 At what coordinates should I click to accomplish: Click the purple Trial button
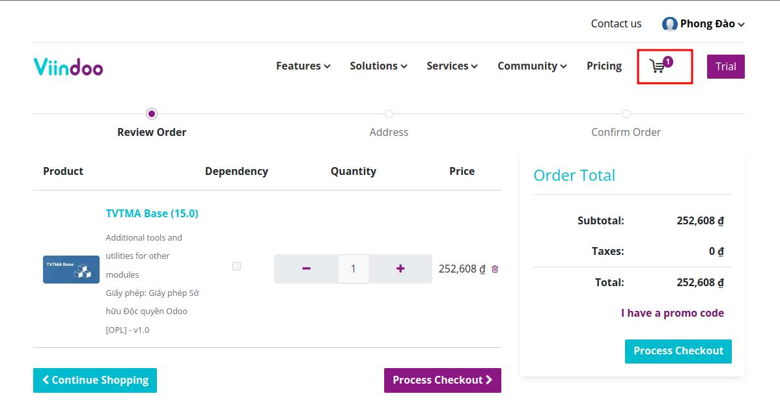tap(726, 66)
